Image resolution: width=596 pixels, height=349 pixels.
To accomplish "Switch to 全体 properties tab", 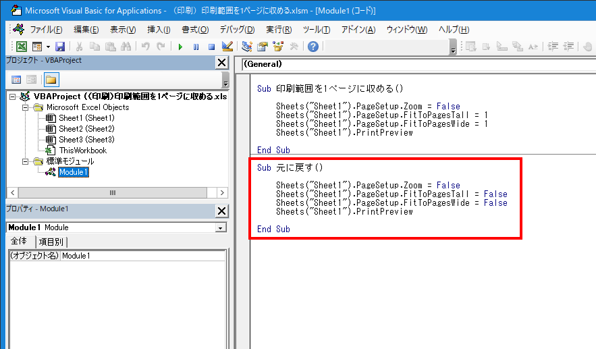I will click(x=19, y=242).
